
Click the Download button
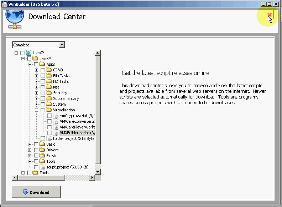pos(36,192)
